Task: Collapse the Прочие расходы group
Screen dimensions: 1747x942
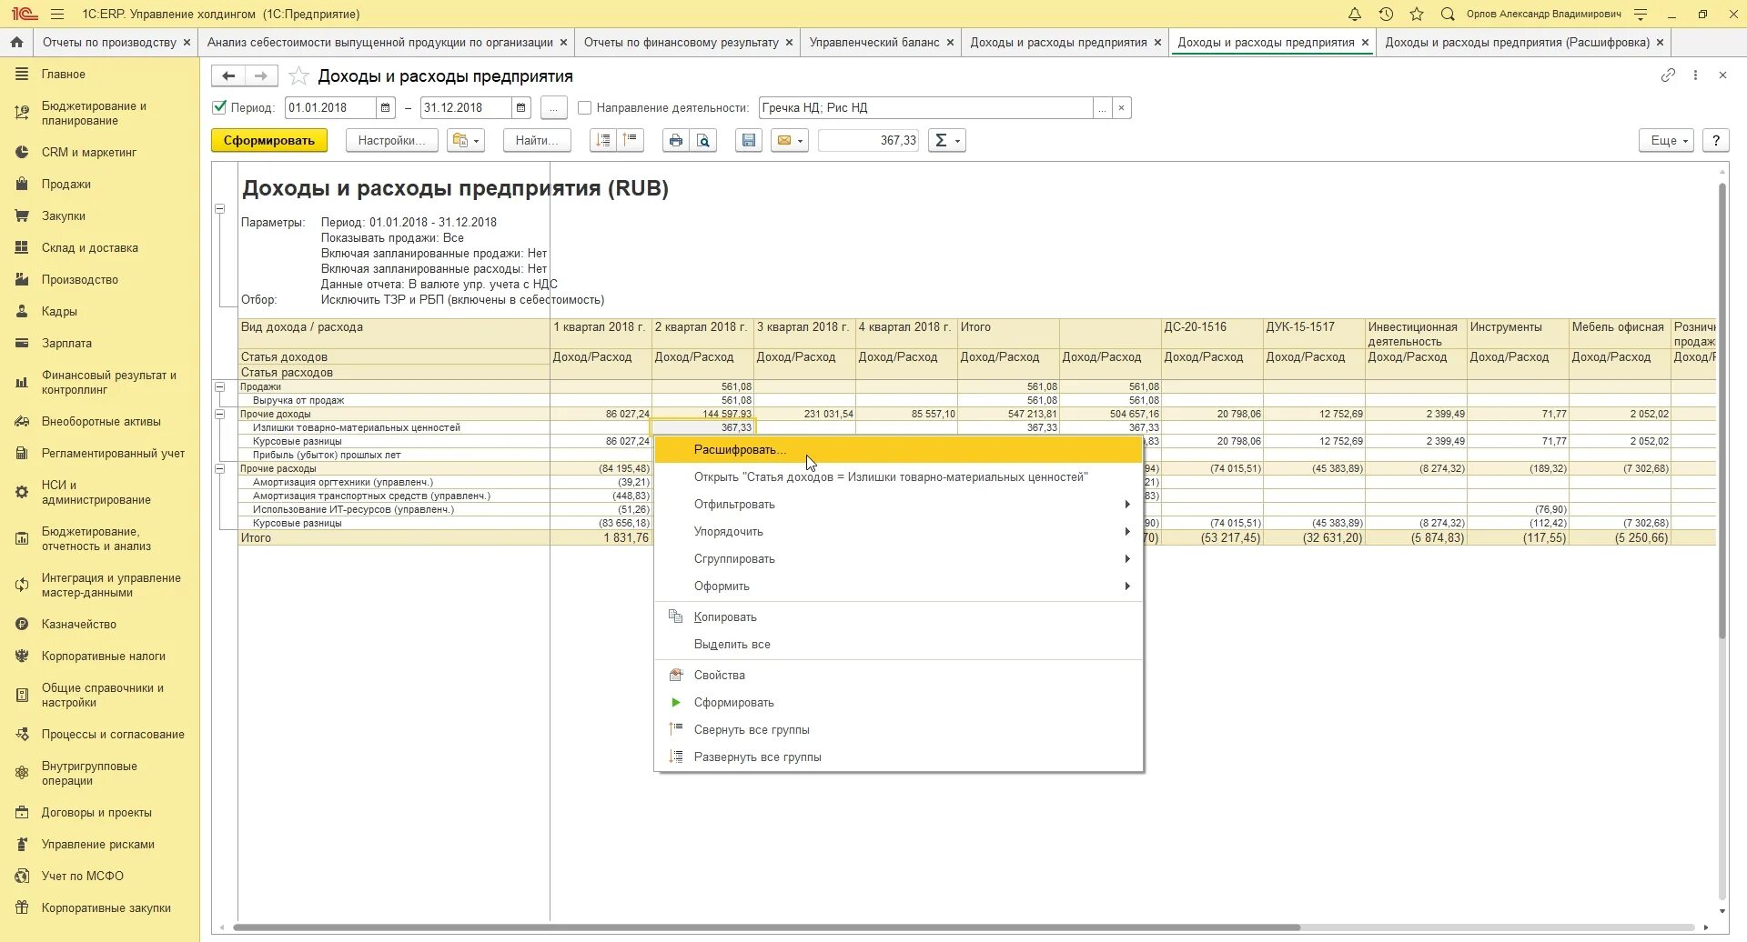Action: click(219, 468)
